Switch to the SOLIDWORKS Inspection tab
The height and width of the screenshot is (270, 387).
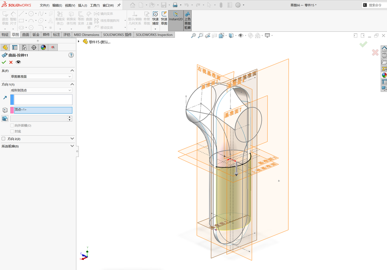click(154, 34)
